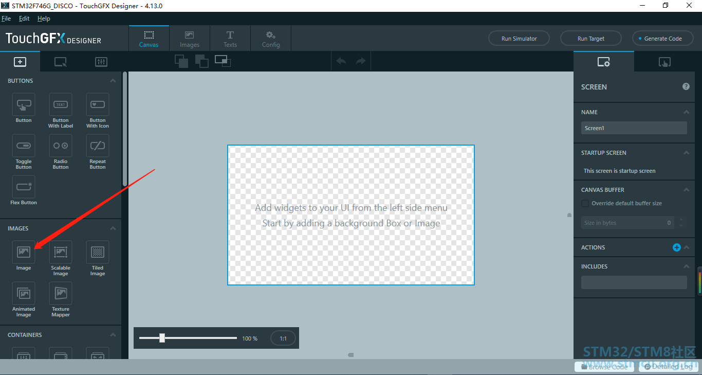Open the screen properties tab on the right
The width and height of the screenshot is (702, 375).
click(x=604, y=62)
